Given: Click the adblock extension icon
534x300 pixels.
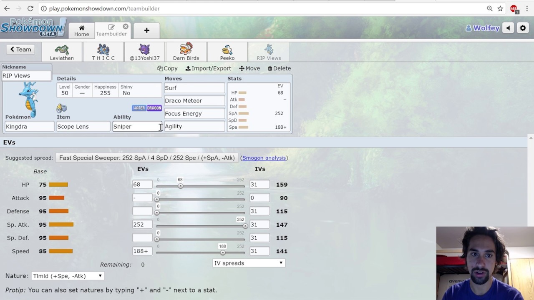Looking at the screenshot, I should (514, 9).
